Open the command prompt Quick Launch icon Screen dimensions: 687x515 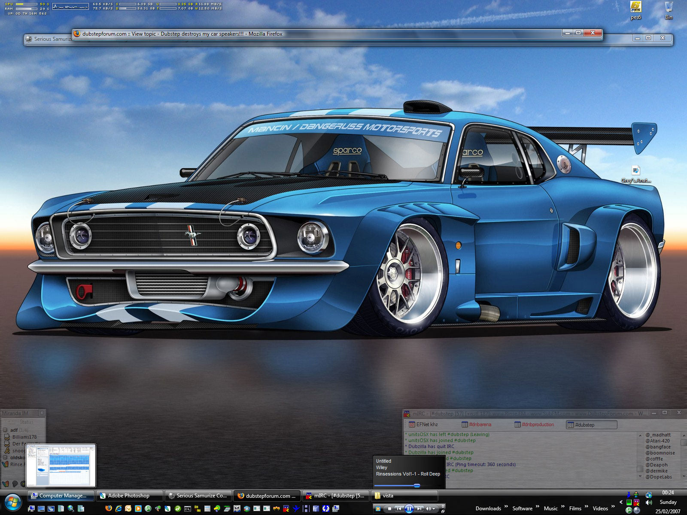point(188,509)
